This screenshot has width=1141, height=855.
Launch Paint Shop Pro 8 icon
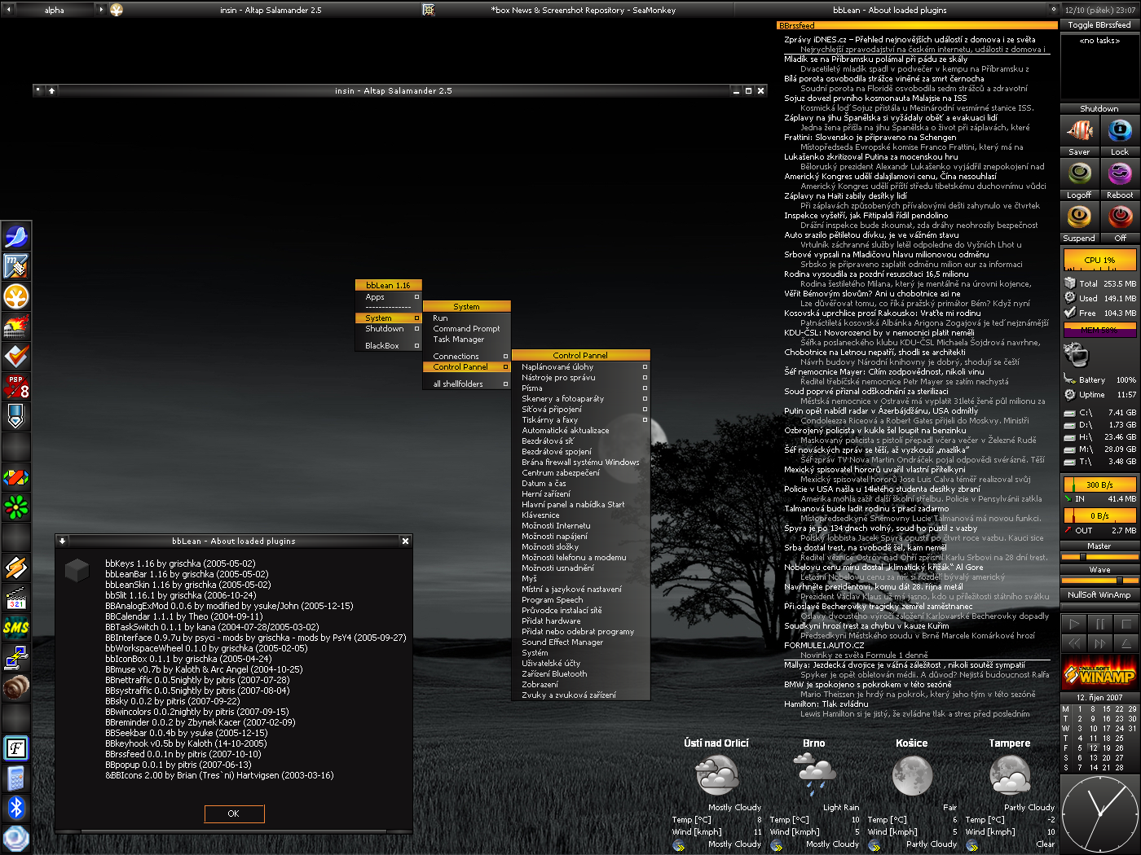click(16, 387)
